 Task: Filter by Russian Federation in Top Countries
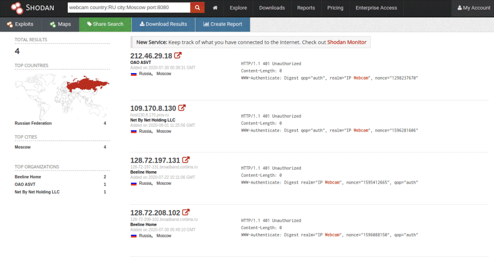[33, 123]
